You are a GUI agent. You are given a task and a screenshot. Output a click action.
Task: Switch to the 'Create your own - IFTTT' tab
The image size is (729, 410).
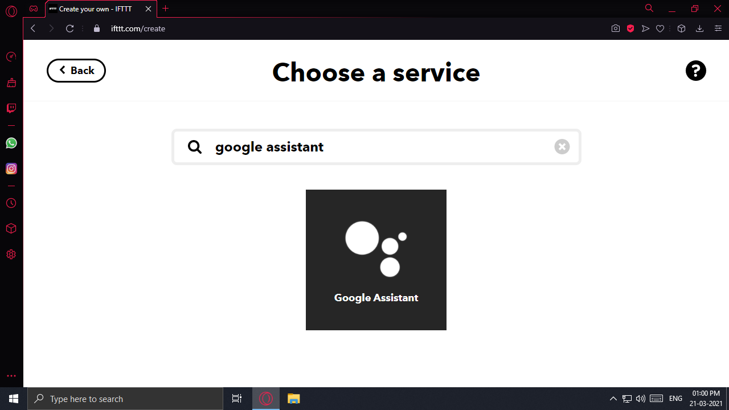click(x=94, y=9)
